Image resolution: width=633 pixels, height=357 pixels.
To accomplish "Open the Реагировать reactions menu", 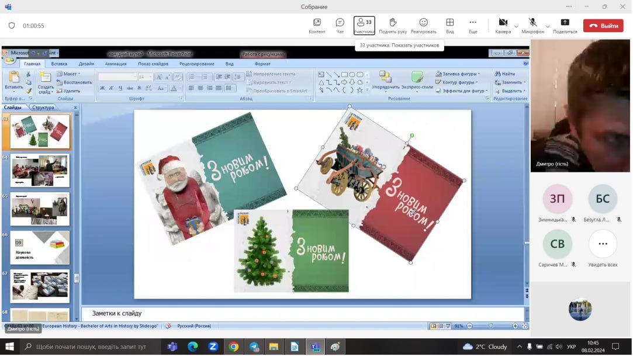I will (424, 26).
